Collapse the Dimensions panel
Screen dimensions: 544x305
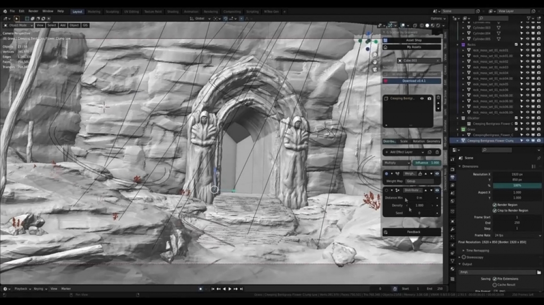click(471, 167)
